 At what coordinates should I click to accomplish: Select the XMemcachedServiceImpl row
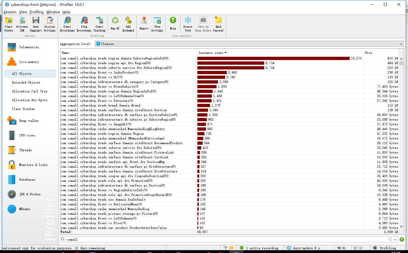230,138
